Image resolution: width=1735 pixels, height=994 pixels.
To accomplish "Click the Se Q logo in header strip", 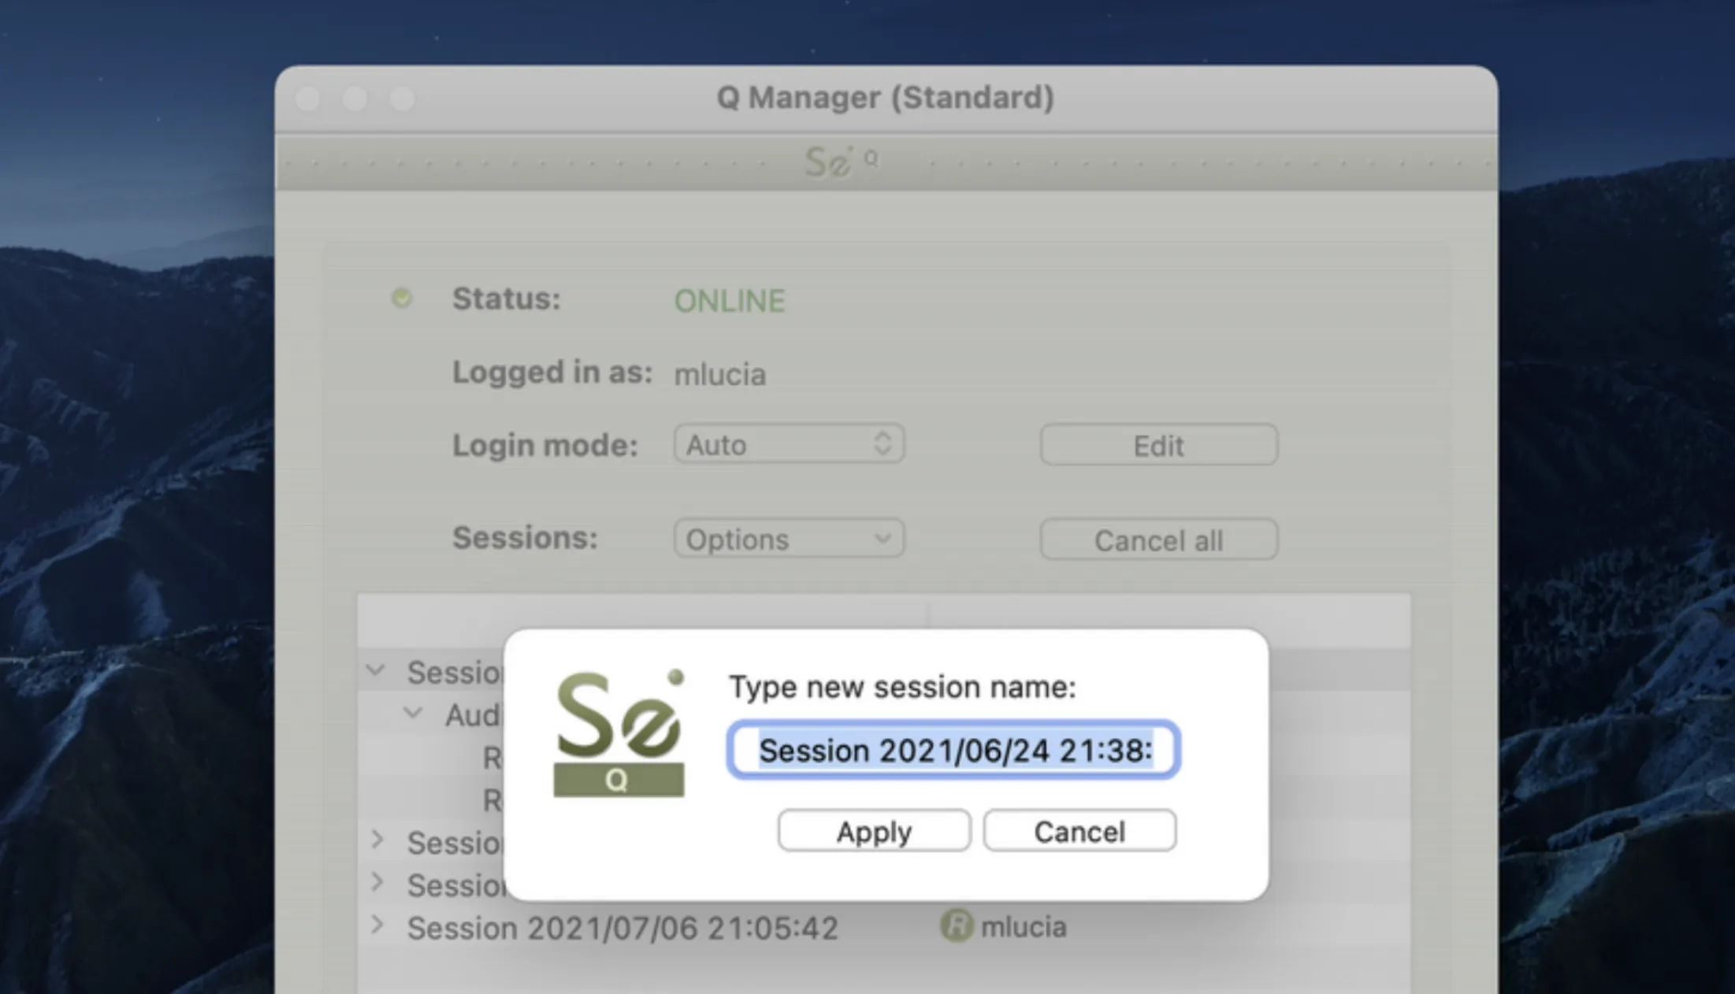I will (x=841, y=161).
